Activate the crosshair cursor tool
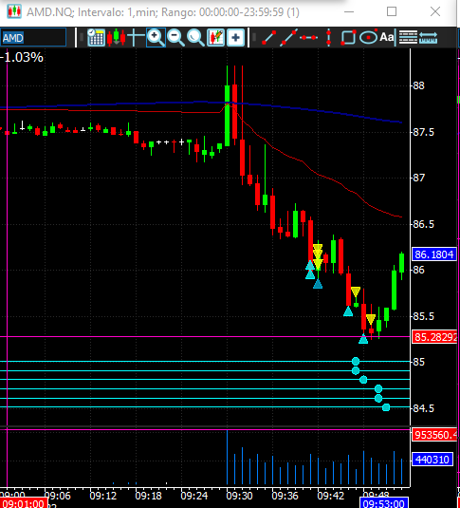Image resolution: width=460 pixels, height=508 pixels. 136,38
